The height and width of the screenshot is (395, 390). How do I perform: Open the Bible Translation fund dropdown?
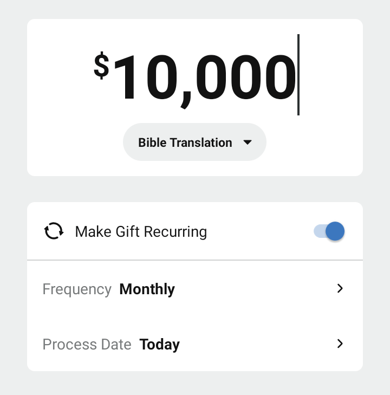pyautogui.click(x=194, y=143)
